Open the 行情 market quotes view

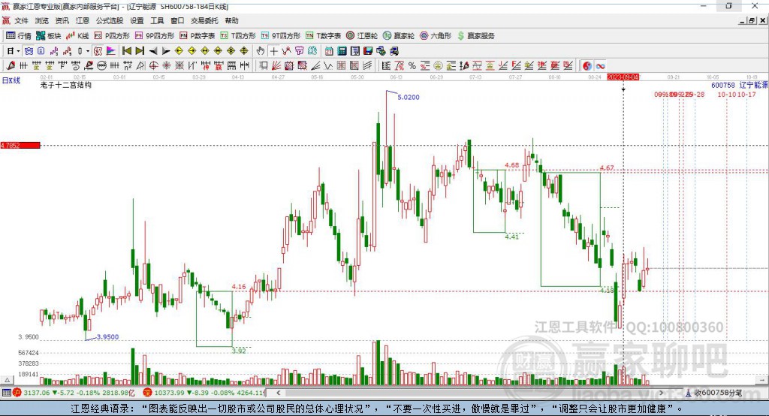pyautogui.click(x=18, y=36)
